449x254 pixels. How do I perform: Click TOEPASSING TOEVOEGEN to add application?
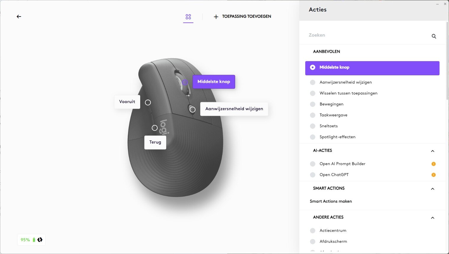tap(242, 17)
